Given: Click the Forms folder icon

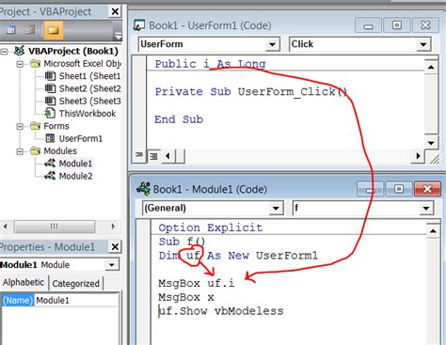Looking at the screenshot, I should click(35, 126).
